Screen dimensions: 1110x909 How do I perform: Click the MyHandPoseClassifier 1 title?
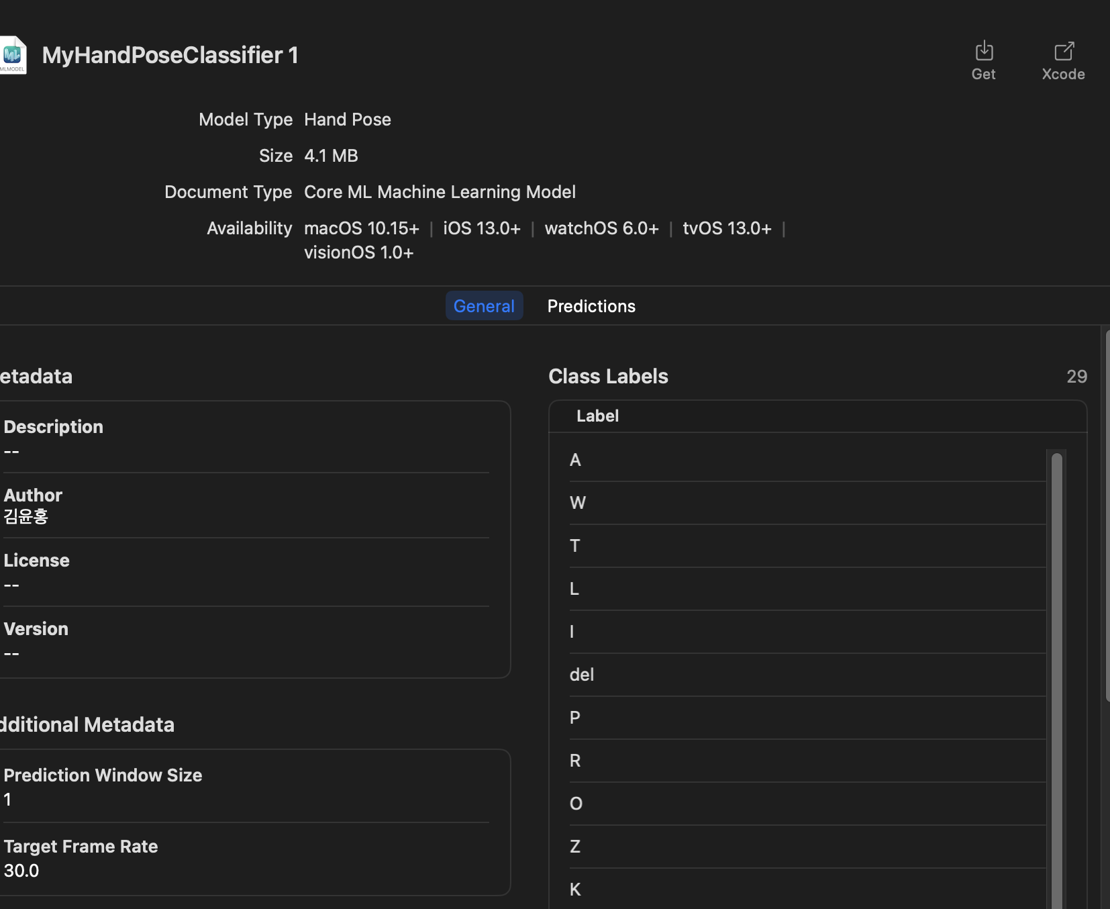coord(170,55)
